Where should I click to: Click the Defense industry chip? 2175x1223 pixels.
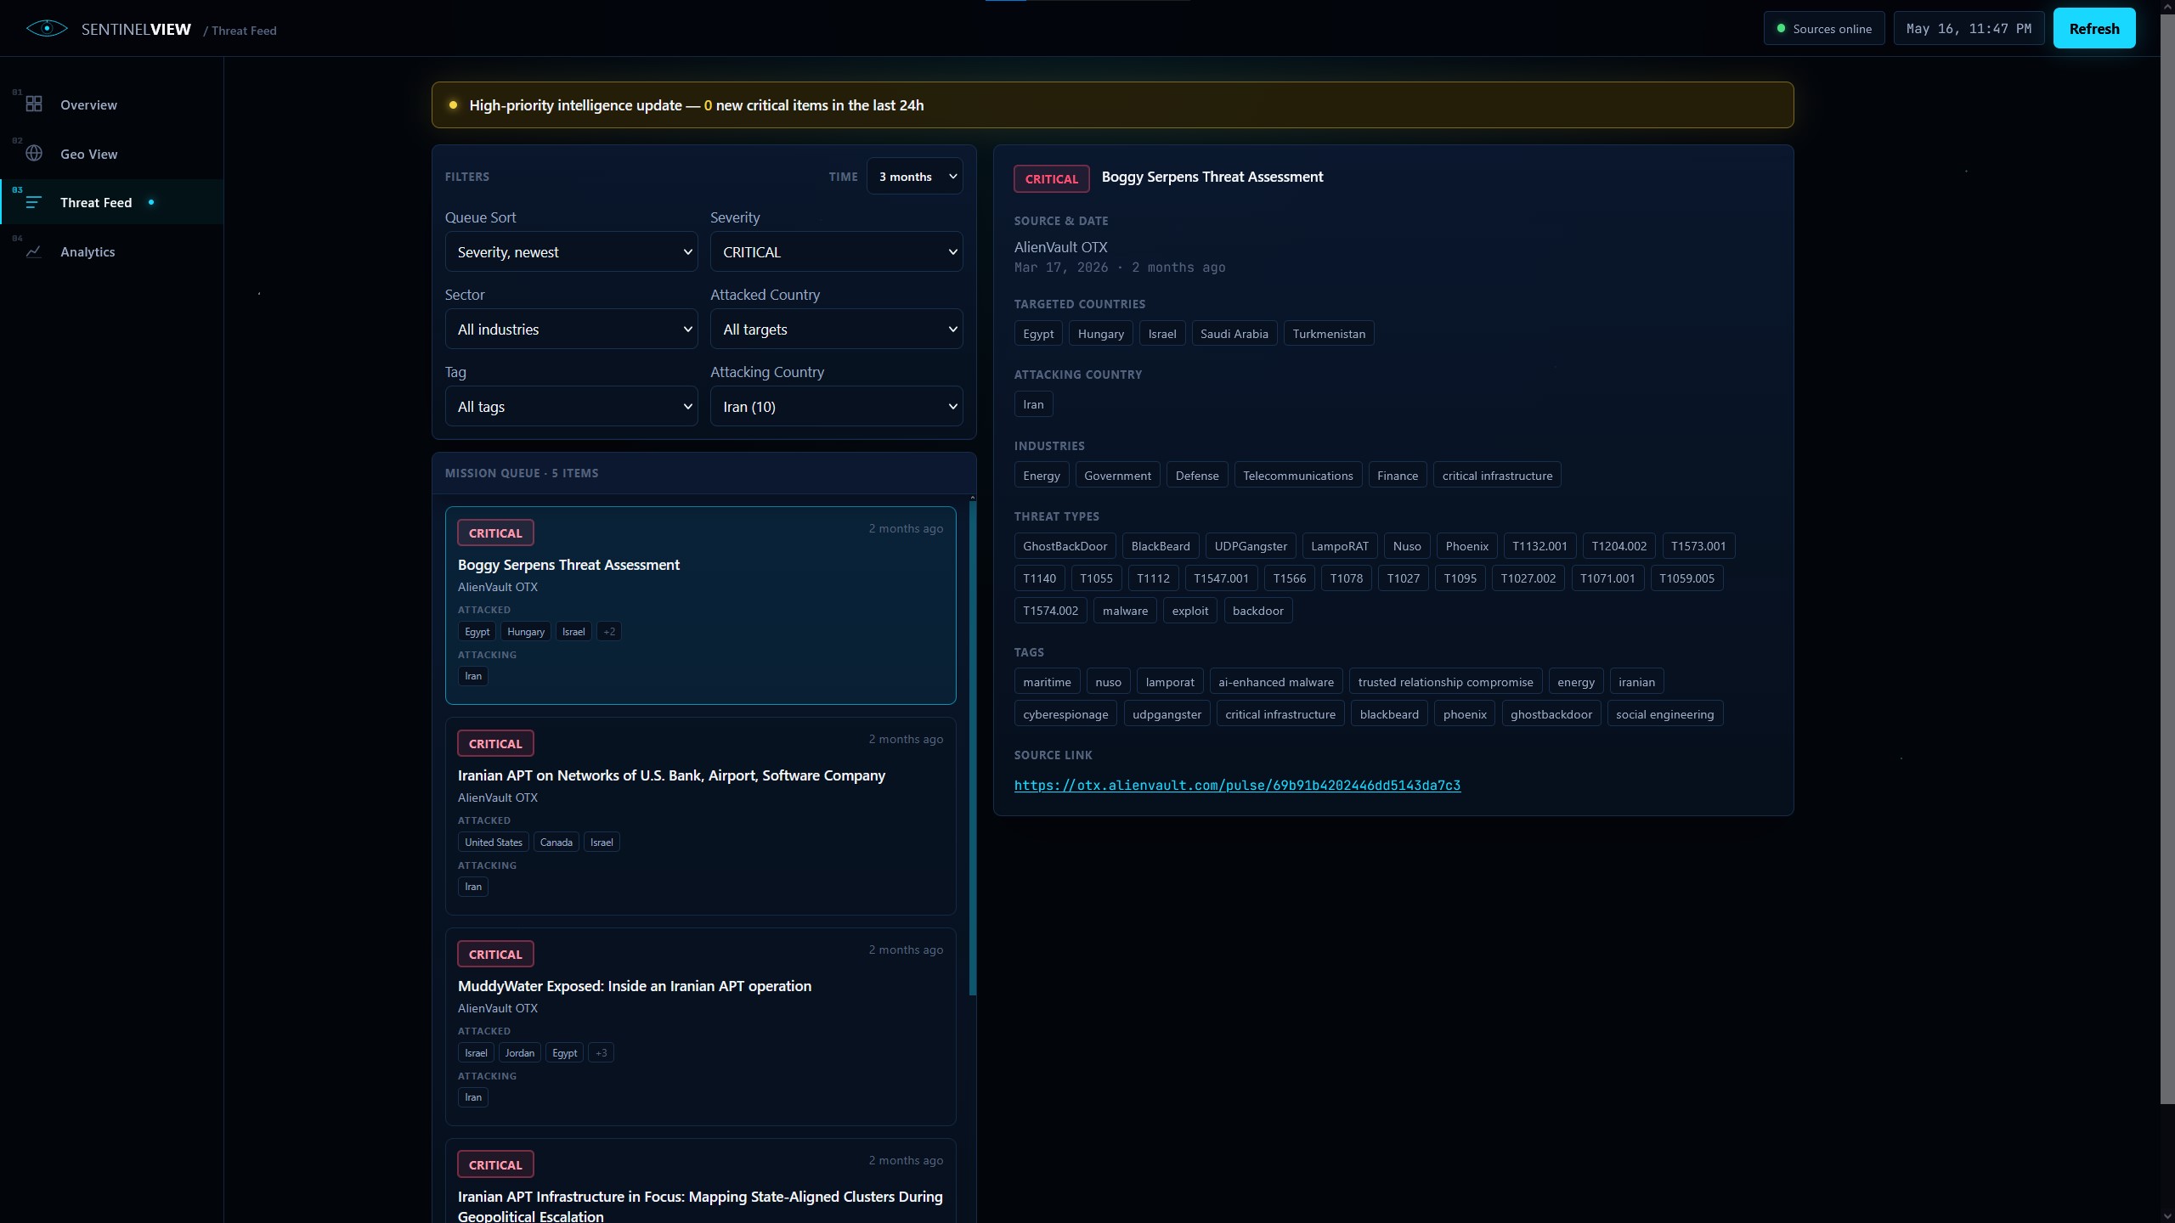click(1197, 476)
